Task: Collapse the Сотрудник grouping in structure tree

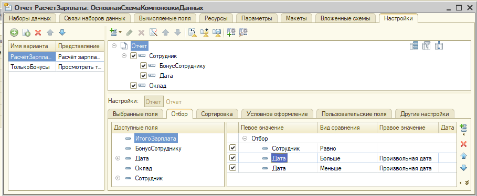Action: (124, 56)
